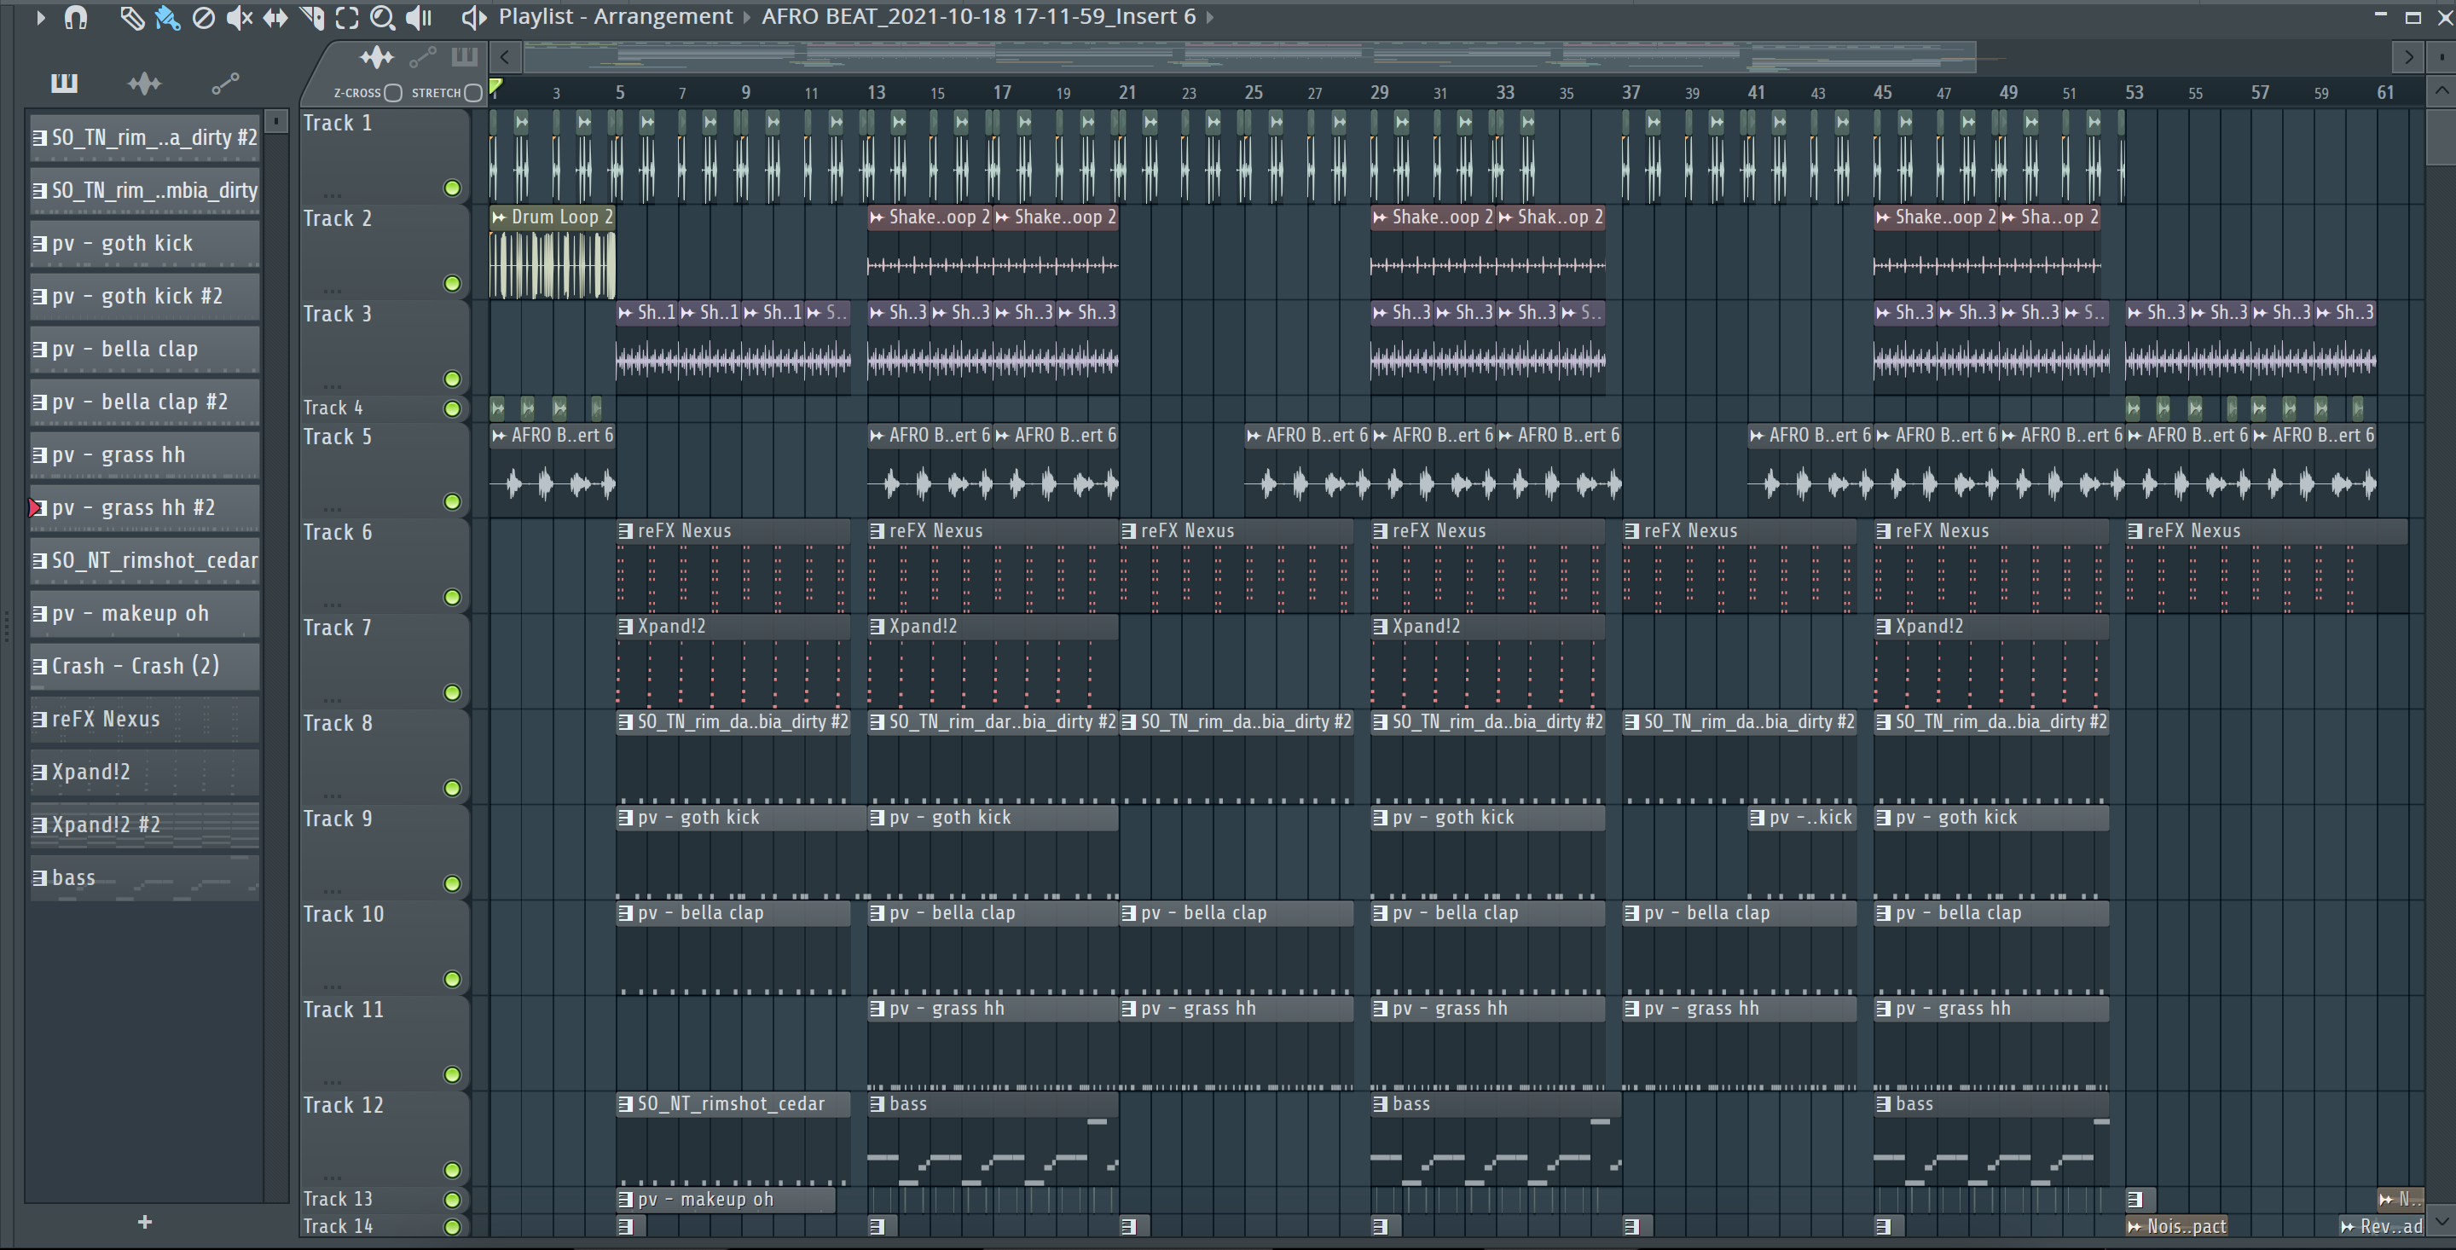
Task: Mute Track 4 with its green light
Action: point(452,408)
